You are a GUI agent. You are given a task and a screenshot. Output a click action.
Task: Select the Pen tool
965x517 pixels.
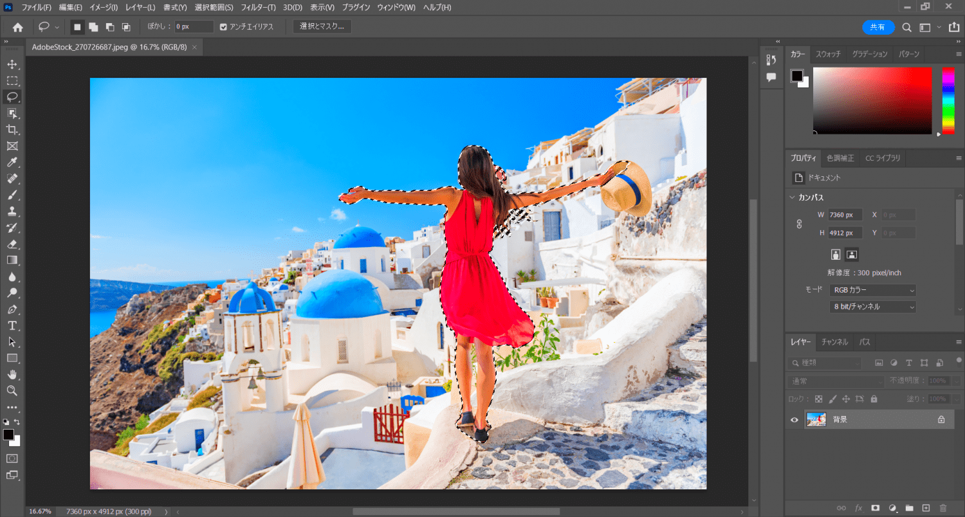point(12,309)
